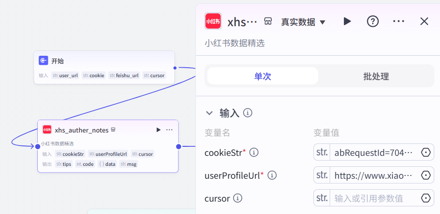This screenshot has height=214, width=440.
Task: Show info tooltip next to 输入 heading
Action: coord(247,113)
